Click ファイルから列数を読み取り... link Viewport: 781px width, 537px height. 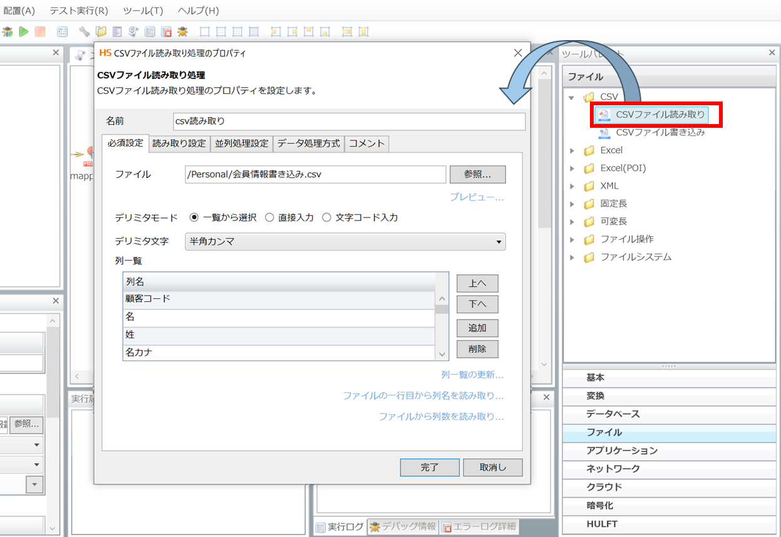pyautogui.click(x=441, y=416)
